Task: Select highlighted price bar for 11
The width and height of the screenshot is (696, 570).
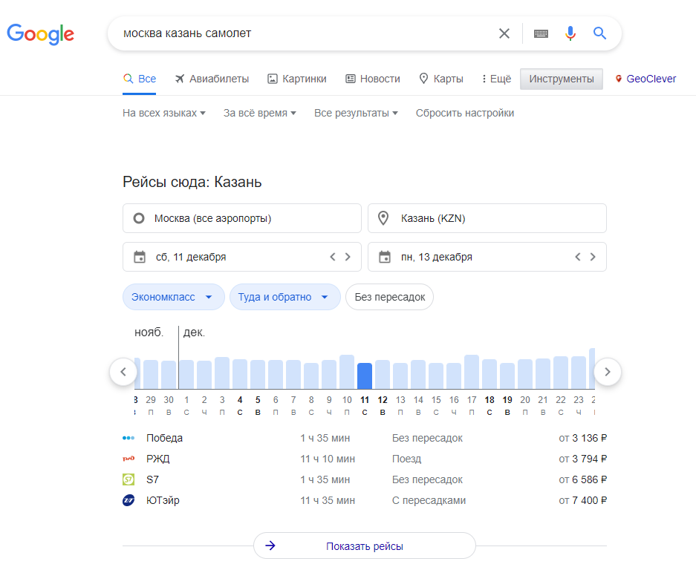Action: (x=365, y=376)
